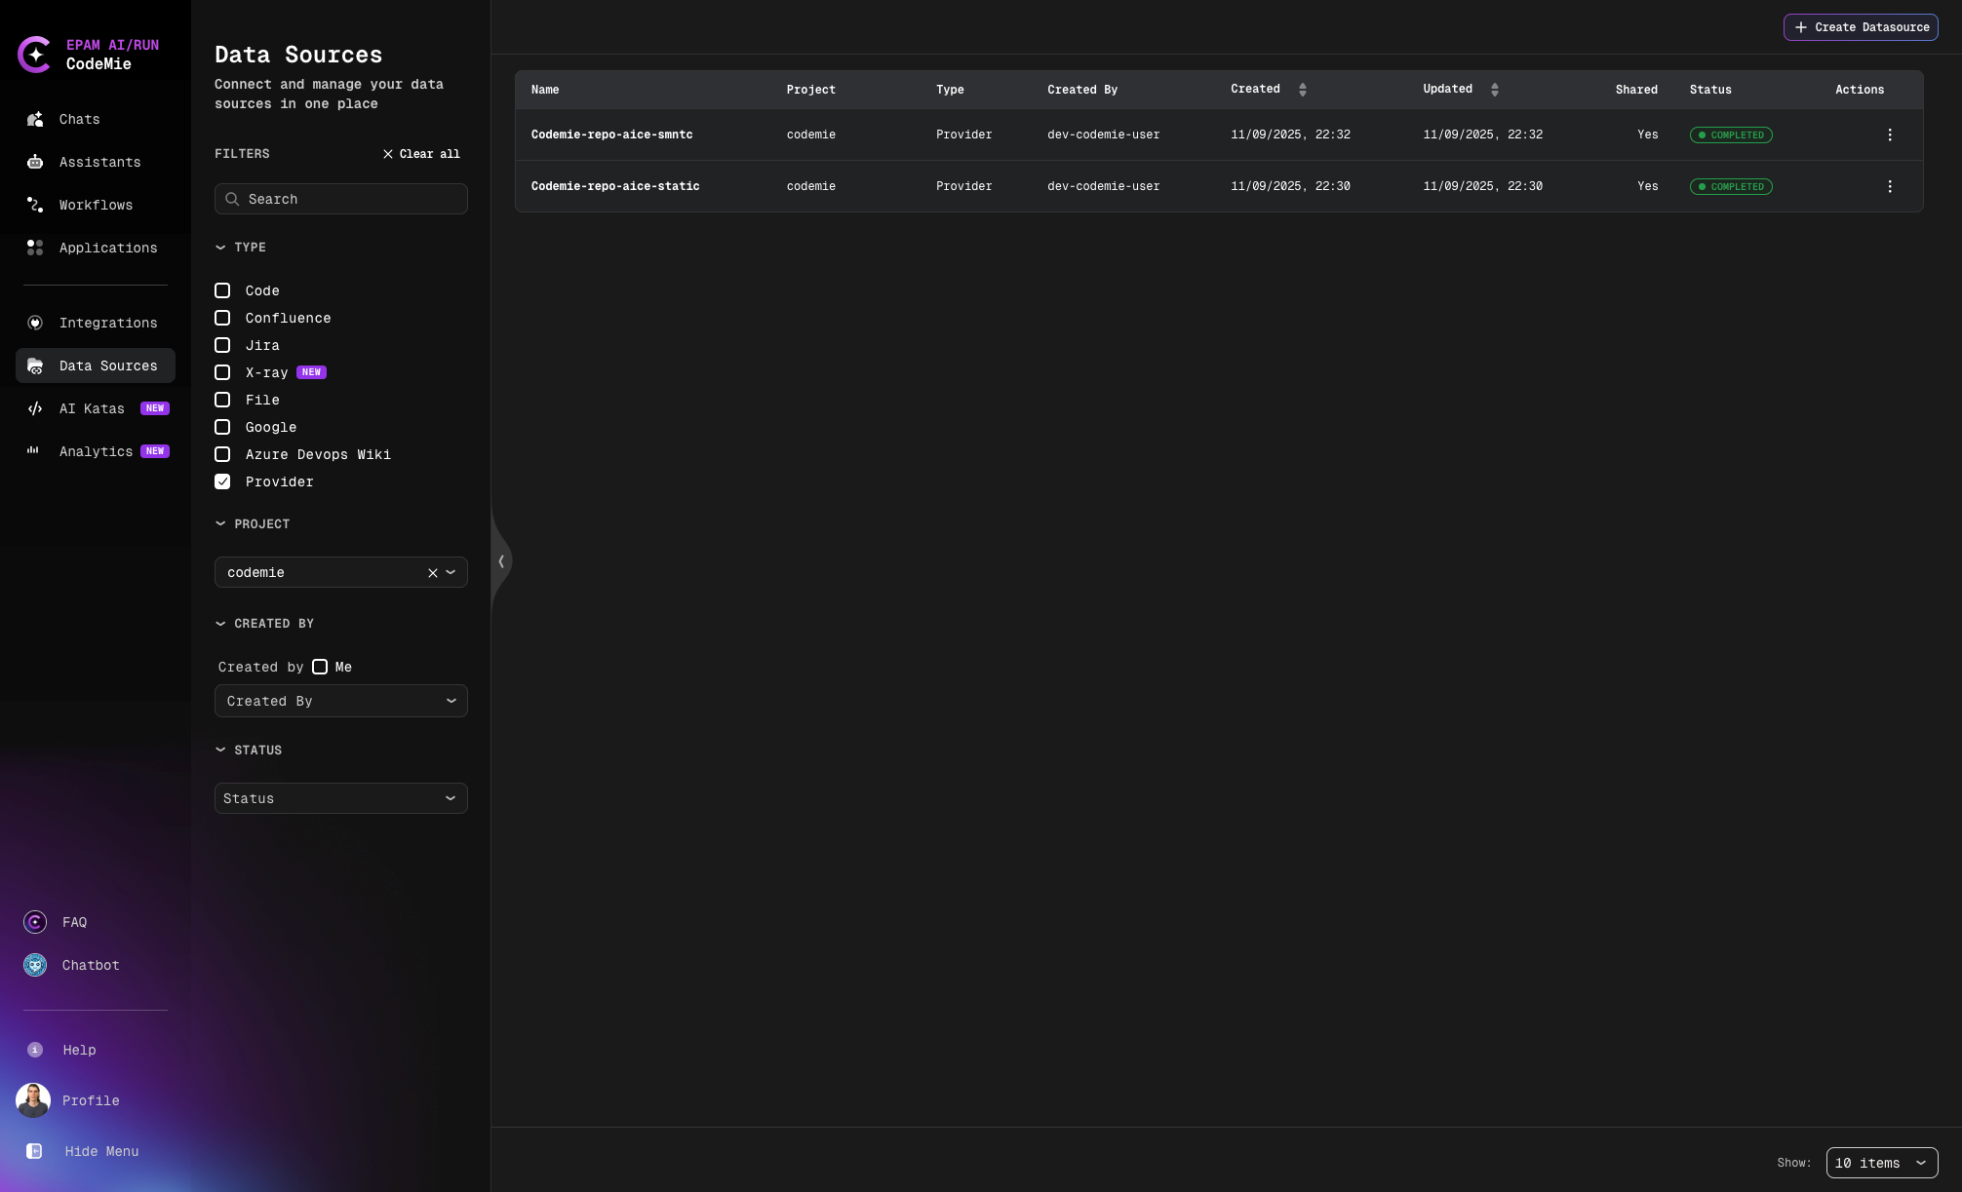This screenshot has width=1962, height=1192.
Task: Click the Create Datasource button
Action: pos(1860,26)
